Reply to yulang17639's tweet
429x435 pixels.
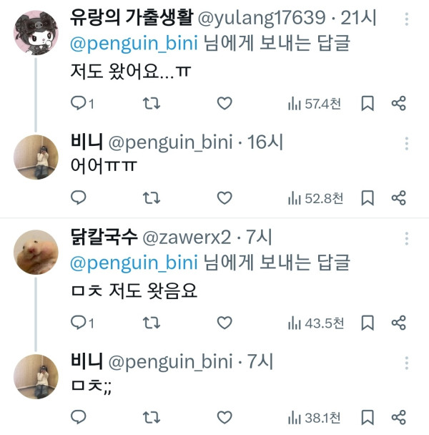tap(79, 104)
